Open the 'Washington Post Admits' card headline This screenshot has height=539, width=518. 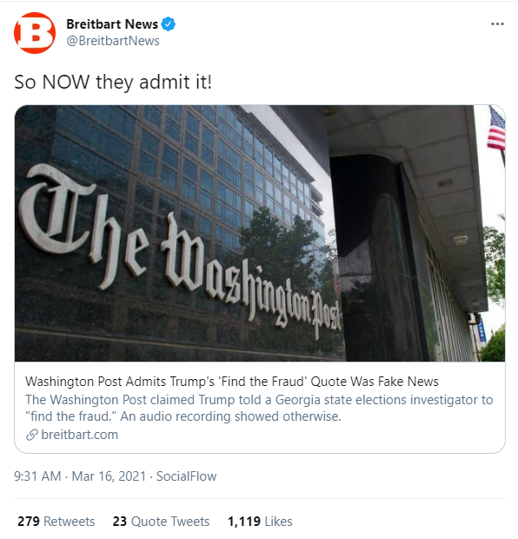click(x=232, y=382)
